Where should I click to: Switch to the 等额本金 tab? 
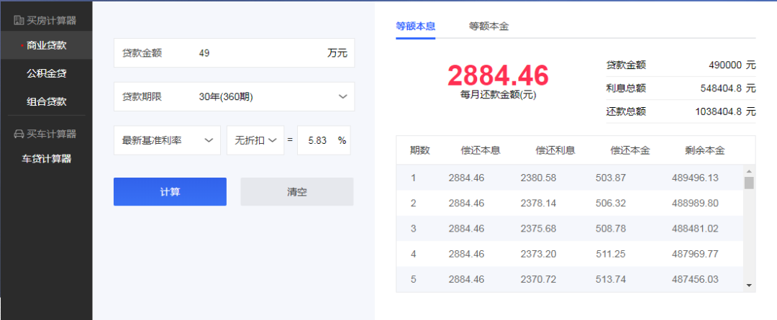(489, 26)
